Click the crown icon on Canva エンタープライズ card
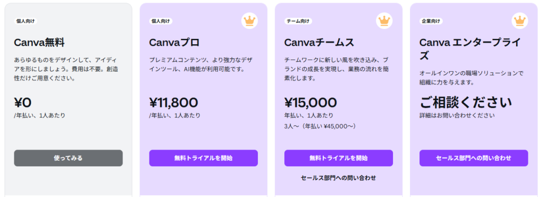 (519, 21)
